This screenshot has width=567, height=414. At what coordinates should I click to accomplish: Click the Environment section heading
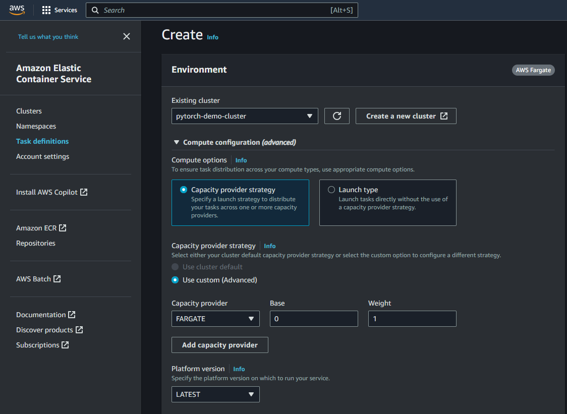point(199,70)
